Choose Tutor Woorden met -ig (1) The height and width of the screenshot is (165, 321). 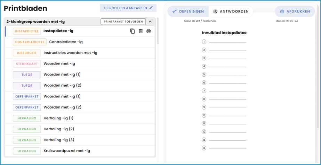62,75
